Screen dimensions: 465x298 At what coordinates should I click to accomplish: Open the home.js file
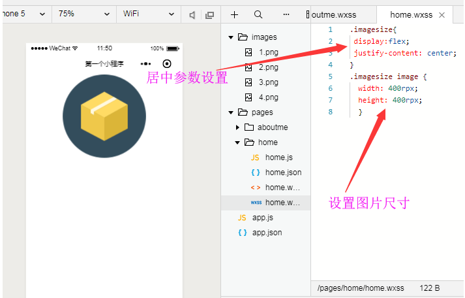pyautogui.click(x=278, y=157)
